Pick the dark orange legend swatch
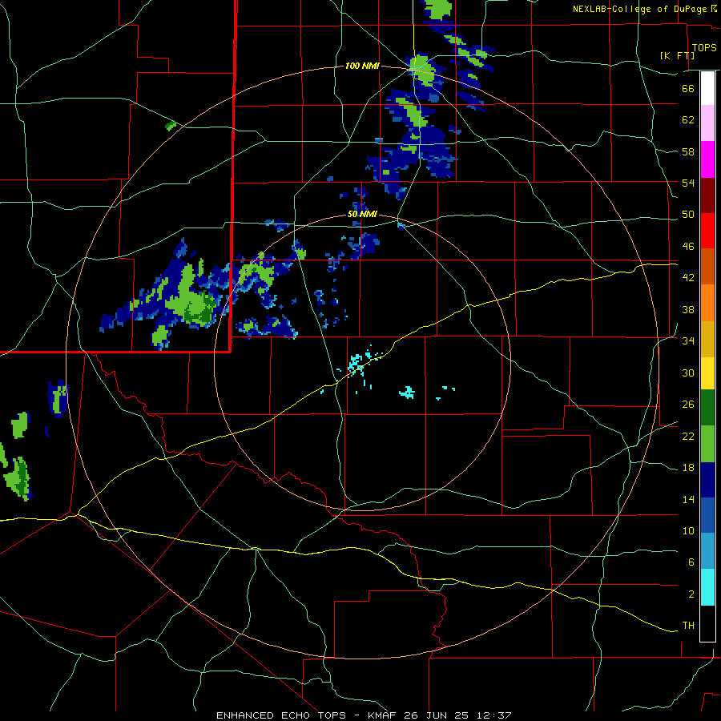The width and height of the screenshot is (721, 721). pos(707,266)
